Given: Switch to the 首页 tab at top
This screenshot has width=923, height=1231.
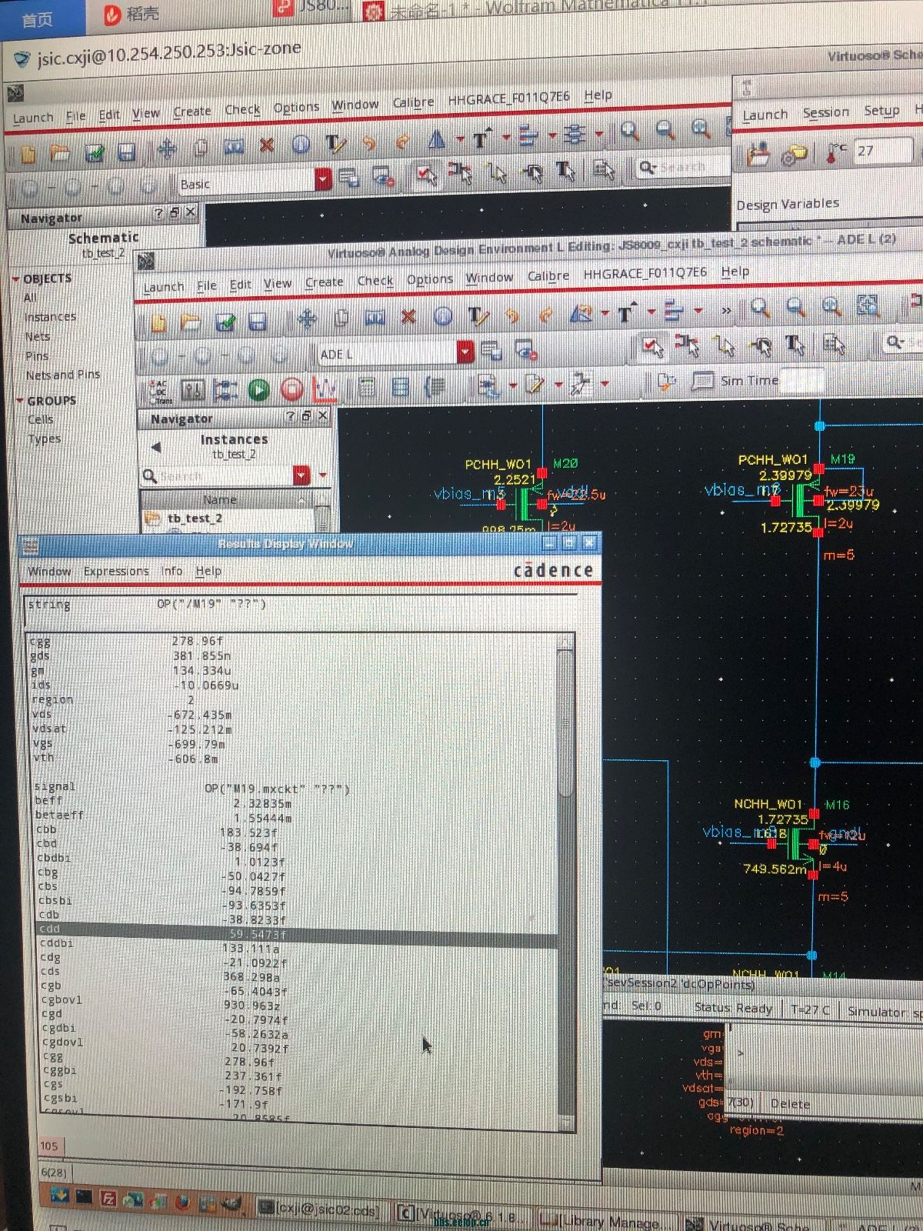Looking at the screenshot, I should [x=37, y=20].
